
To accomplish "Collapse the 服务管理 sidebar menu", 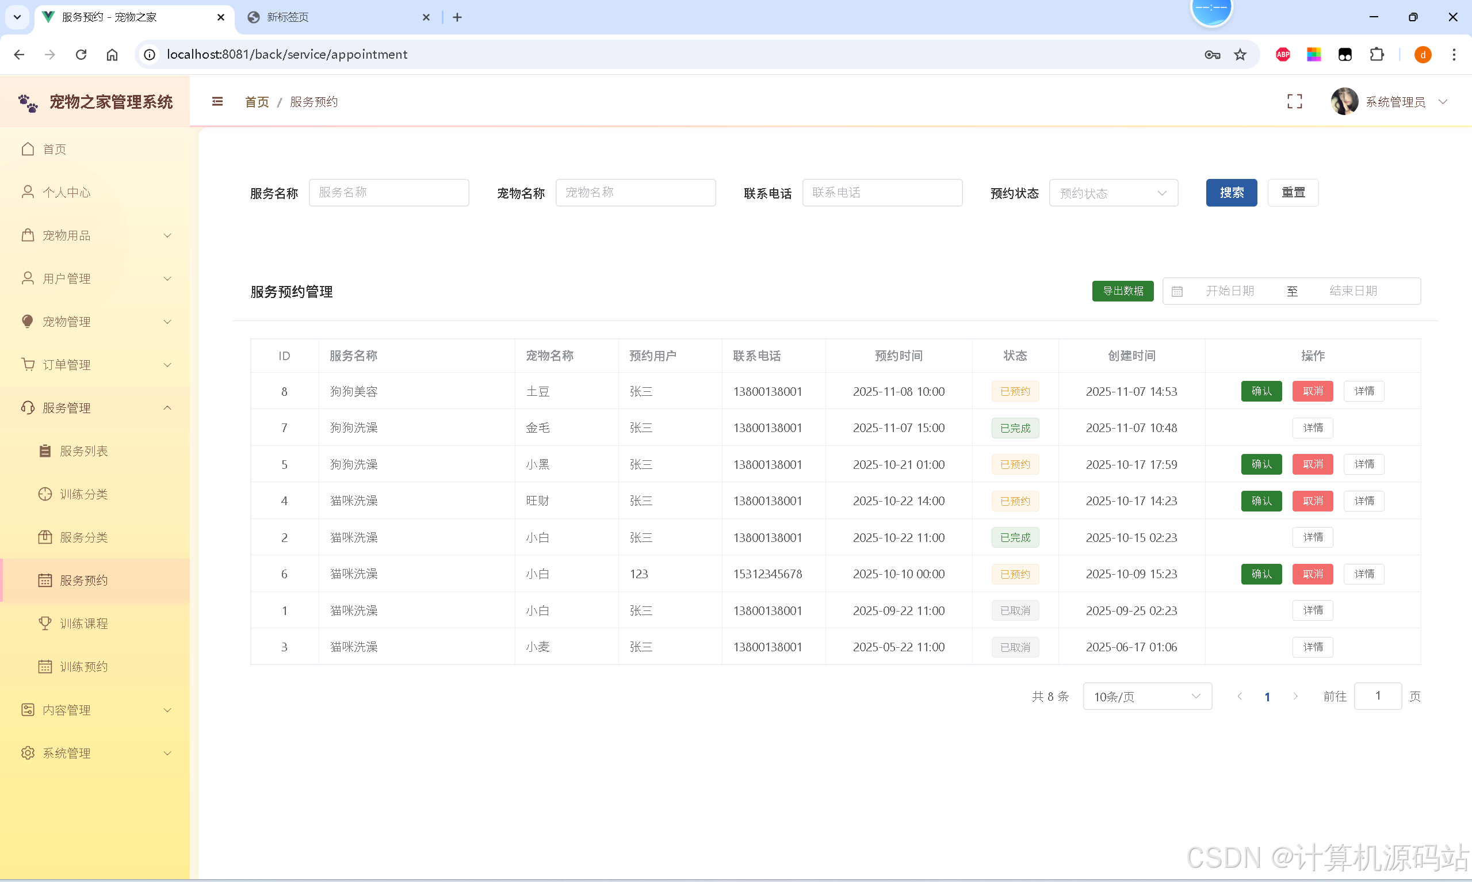I will point(95,408).
